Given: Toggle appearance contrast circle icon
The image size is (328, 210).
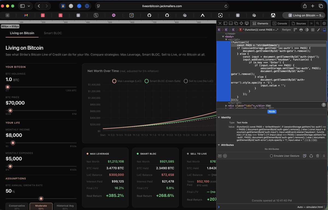Looking at the screenshot, I should coord(307,30).
